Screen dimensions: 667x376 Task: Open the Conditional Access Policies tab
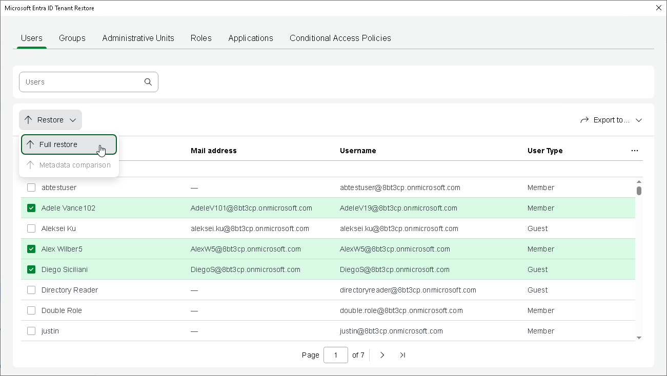340,38
